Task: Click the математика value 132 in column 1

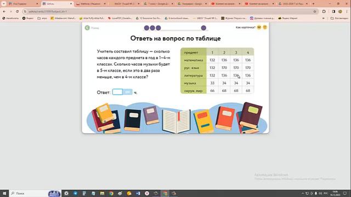Action: point(212,60)
